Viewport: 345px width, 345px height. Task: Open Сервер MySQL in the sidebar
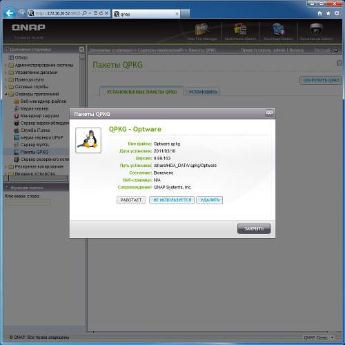[34, 145]
